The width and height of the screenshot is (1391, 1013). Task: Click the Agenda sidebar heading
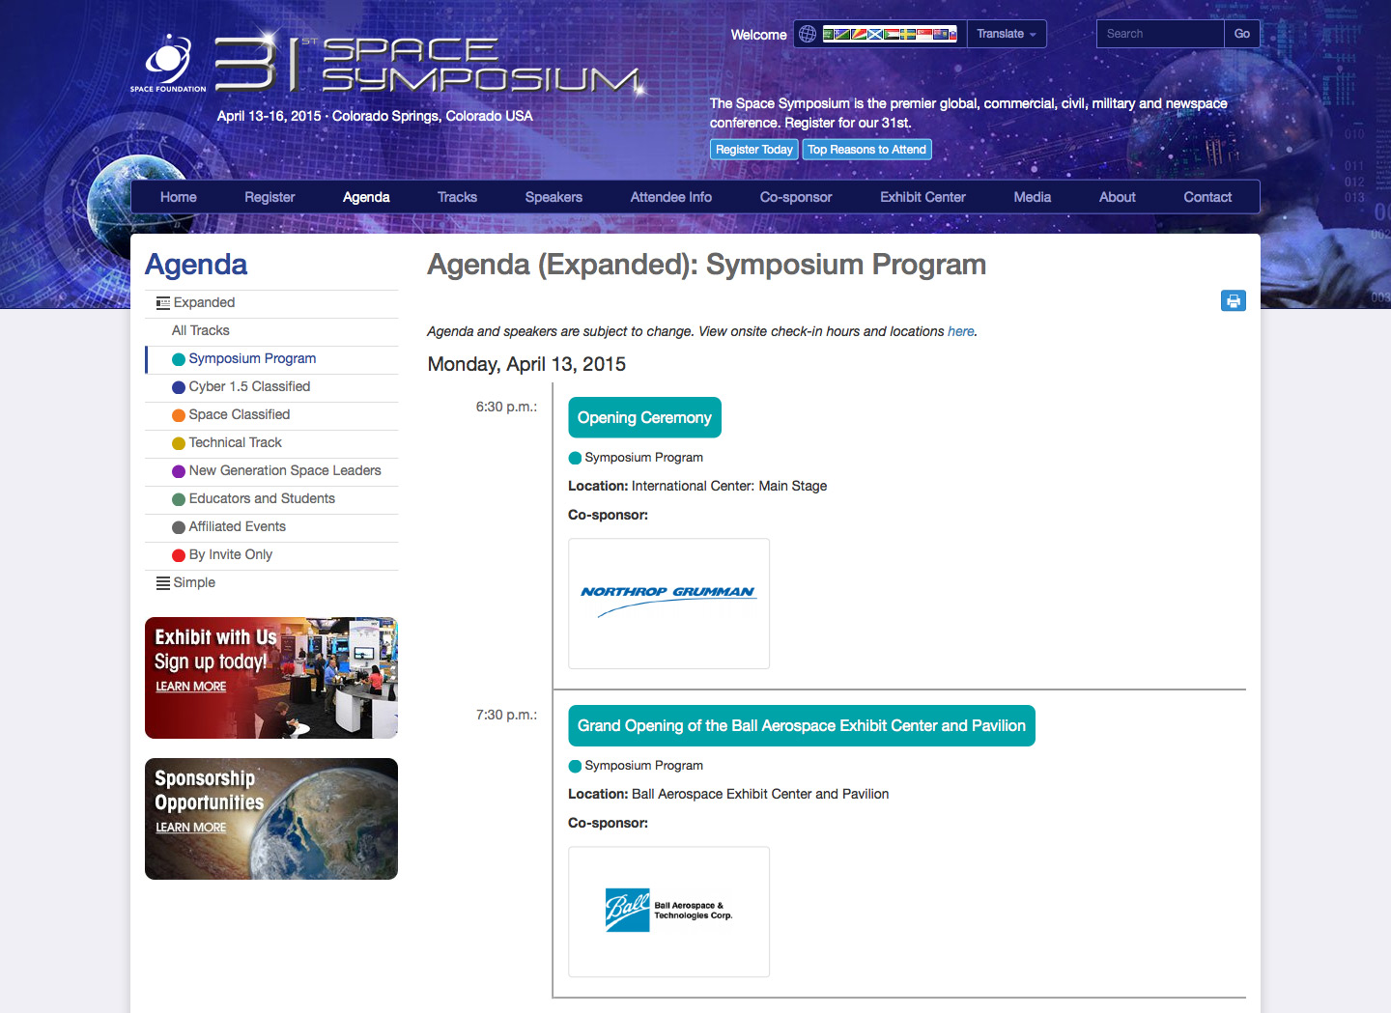(196, 265)
